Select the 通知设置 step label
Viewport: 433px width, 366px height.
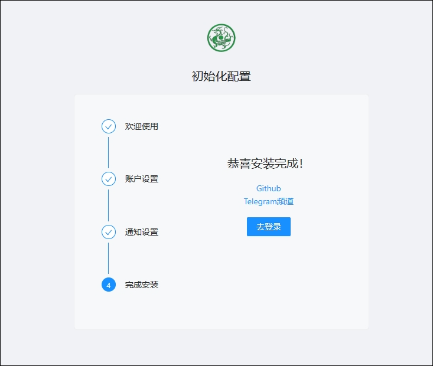[142, 232]
